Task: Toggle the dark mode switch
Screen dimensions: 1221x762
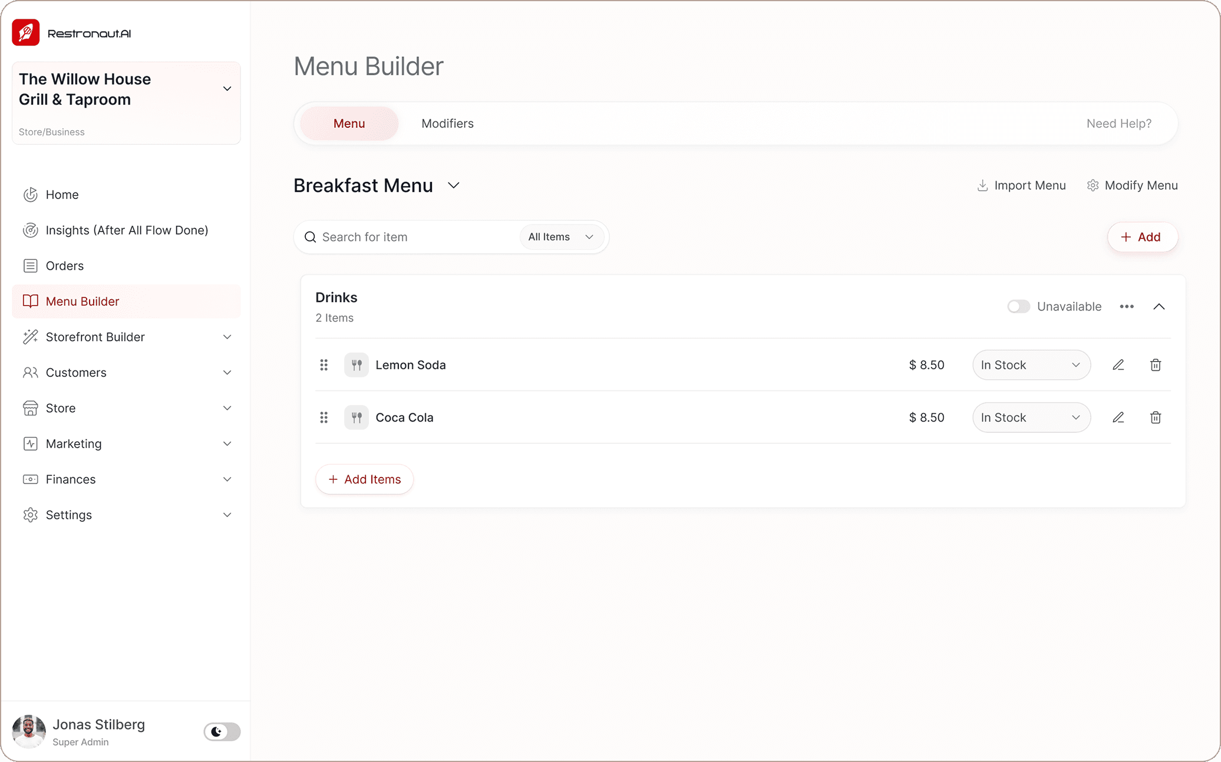Action: coord(222,731)
